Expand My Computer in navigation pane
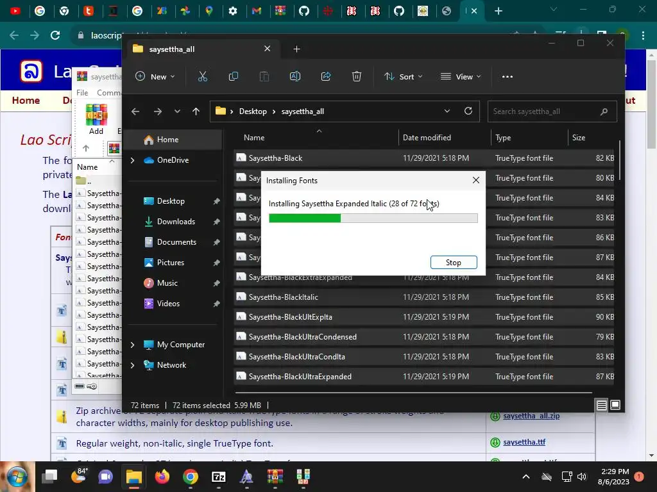The height and width of the screenshot is (492, 657). (x=132, y=345)
